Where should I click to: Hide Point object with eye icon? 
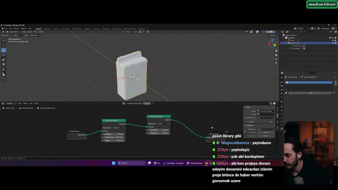coord(333,40)
